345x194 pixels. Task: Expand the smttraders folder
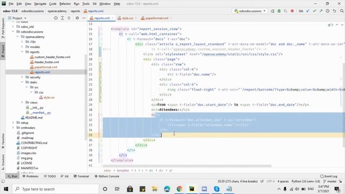[x=13, y=128]
